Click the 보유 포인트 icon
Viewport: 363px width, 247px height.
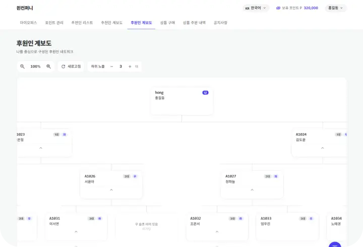(x=278, y=8)
